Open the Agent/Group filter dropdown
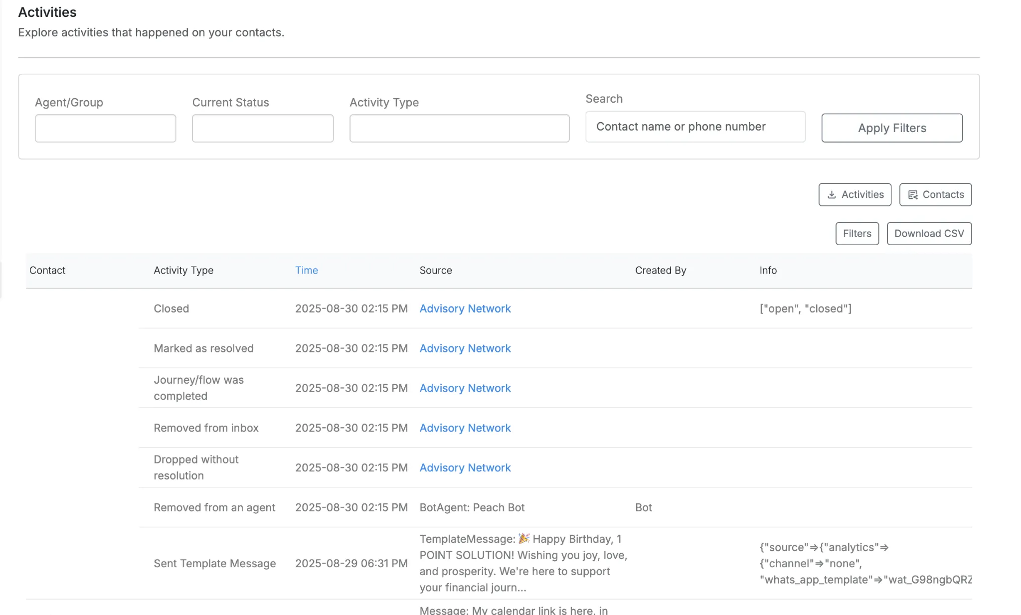The image size is (1021, 615). click(105, 129)
